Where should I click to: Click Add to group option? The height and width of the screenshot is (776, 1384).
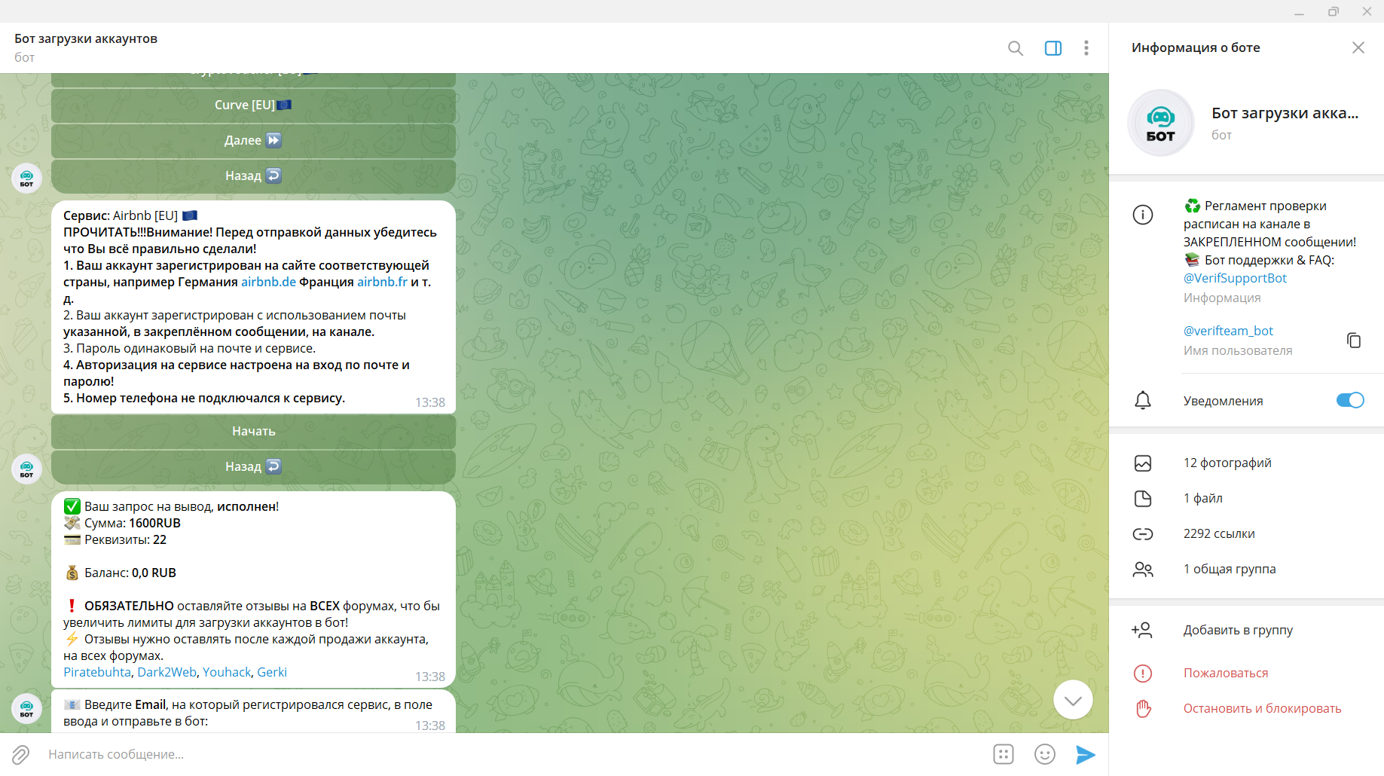(x=1237, y=630)
